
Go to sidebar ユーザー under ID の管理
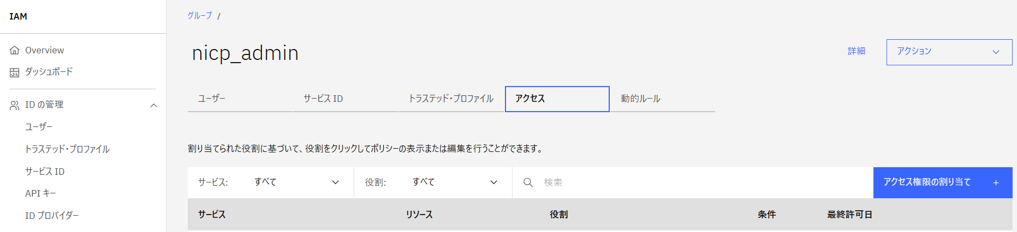click(x=39, y=127)
